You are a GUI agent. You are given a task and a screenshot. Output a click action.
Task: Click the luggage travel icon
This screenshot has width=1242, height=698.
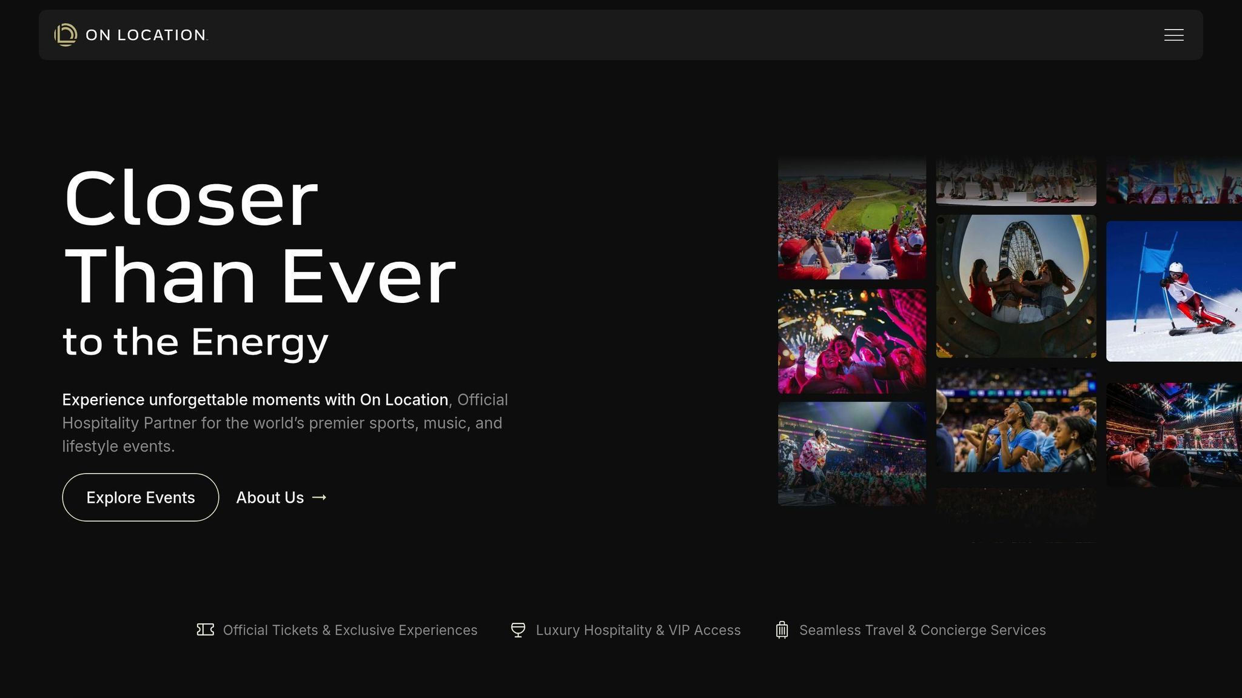coord(782,630)
